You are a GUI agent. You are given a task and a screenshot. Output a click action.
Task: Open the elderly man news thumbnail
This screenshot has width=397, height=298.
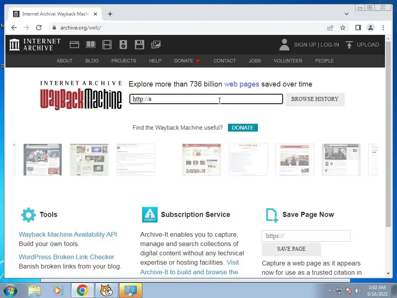(x=295, y=159)
